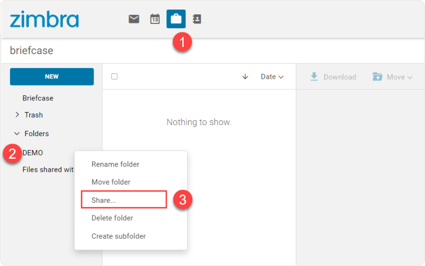Toggle the sort direction arrow

coord(245,77)
